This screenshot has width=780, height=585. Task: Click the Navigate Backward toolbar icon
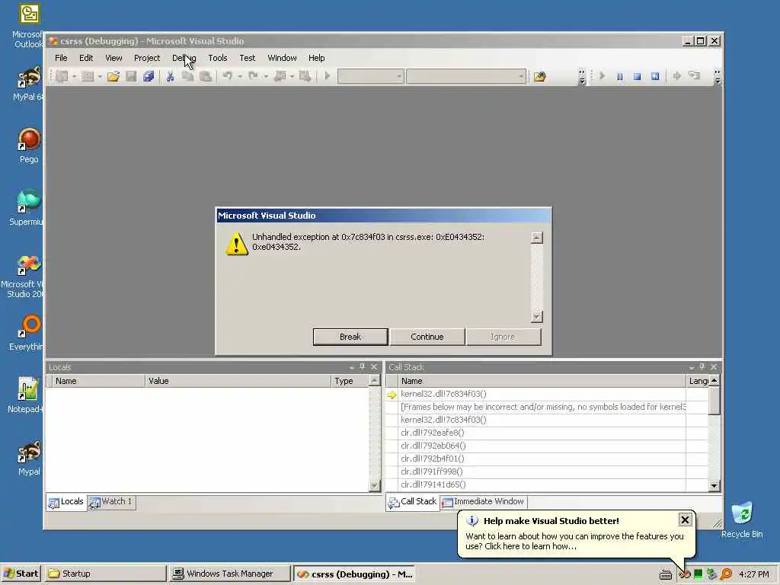point(280,76)
